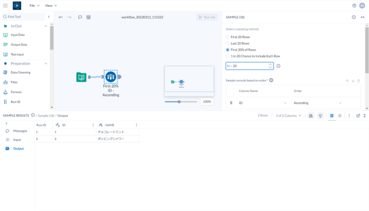369x211 pixels.
Task: Click the N = 20 input field
Action: coord(250,66)
